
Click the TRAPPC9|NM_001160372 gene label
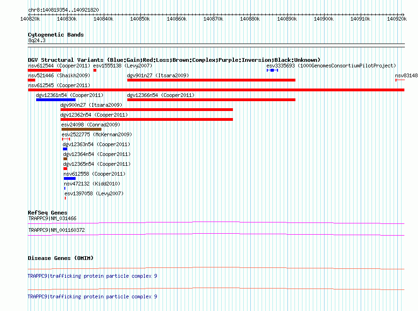point(56,230)
